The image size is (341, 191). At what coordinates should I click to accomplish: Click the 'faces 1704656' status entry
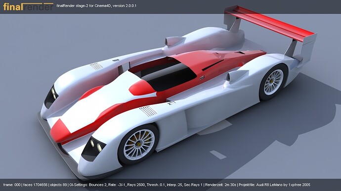point(35,185)
